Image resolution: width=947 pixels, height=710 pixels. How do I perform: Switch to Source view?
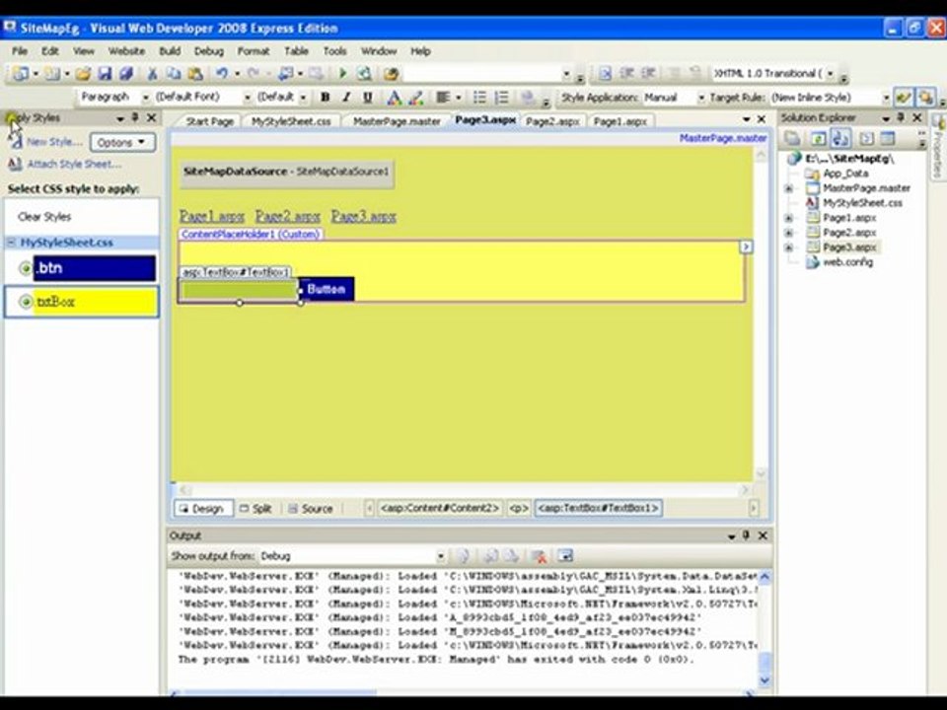(311, 509)
